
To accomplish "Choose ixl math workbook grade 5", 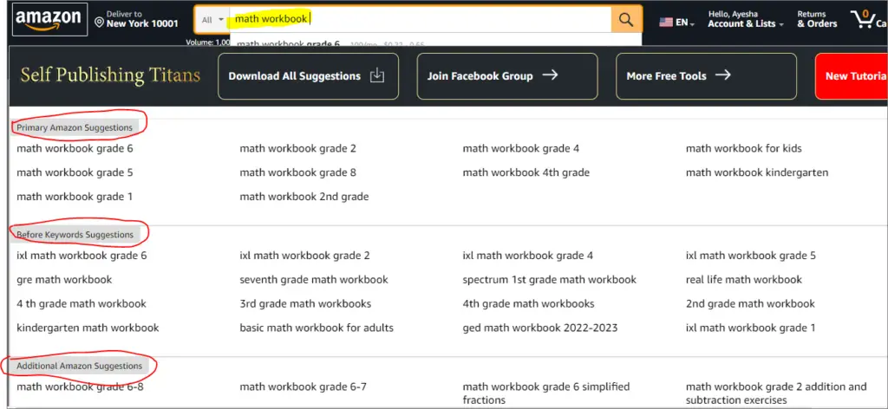I will 751,256.
